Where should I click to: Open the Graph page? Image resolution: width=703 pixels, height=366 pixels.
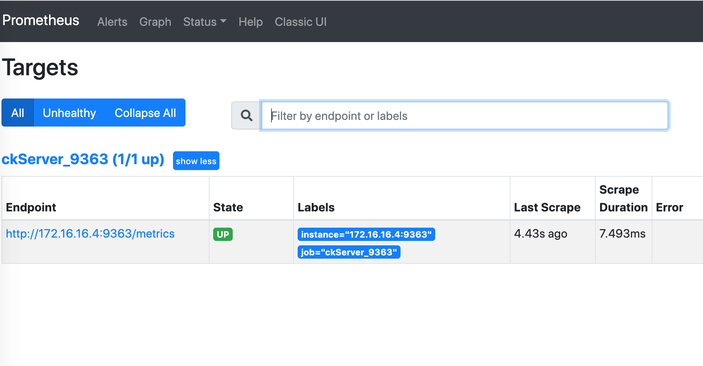[x=155, y=22]
